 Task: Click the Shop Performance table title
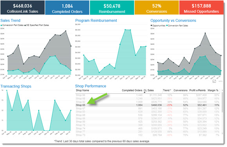click(91, 86)
